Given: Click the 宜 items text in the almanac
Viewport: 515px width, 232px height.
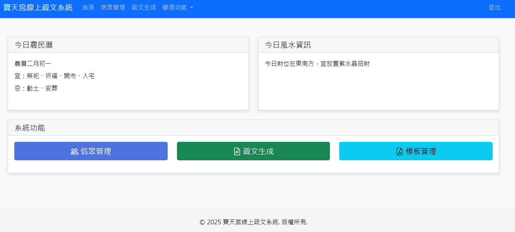Looking at the screenshot, I should click(x=55, y=76).
